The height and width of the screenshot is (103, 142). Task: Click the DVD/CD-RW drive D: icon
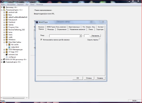tap(4, 59)
